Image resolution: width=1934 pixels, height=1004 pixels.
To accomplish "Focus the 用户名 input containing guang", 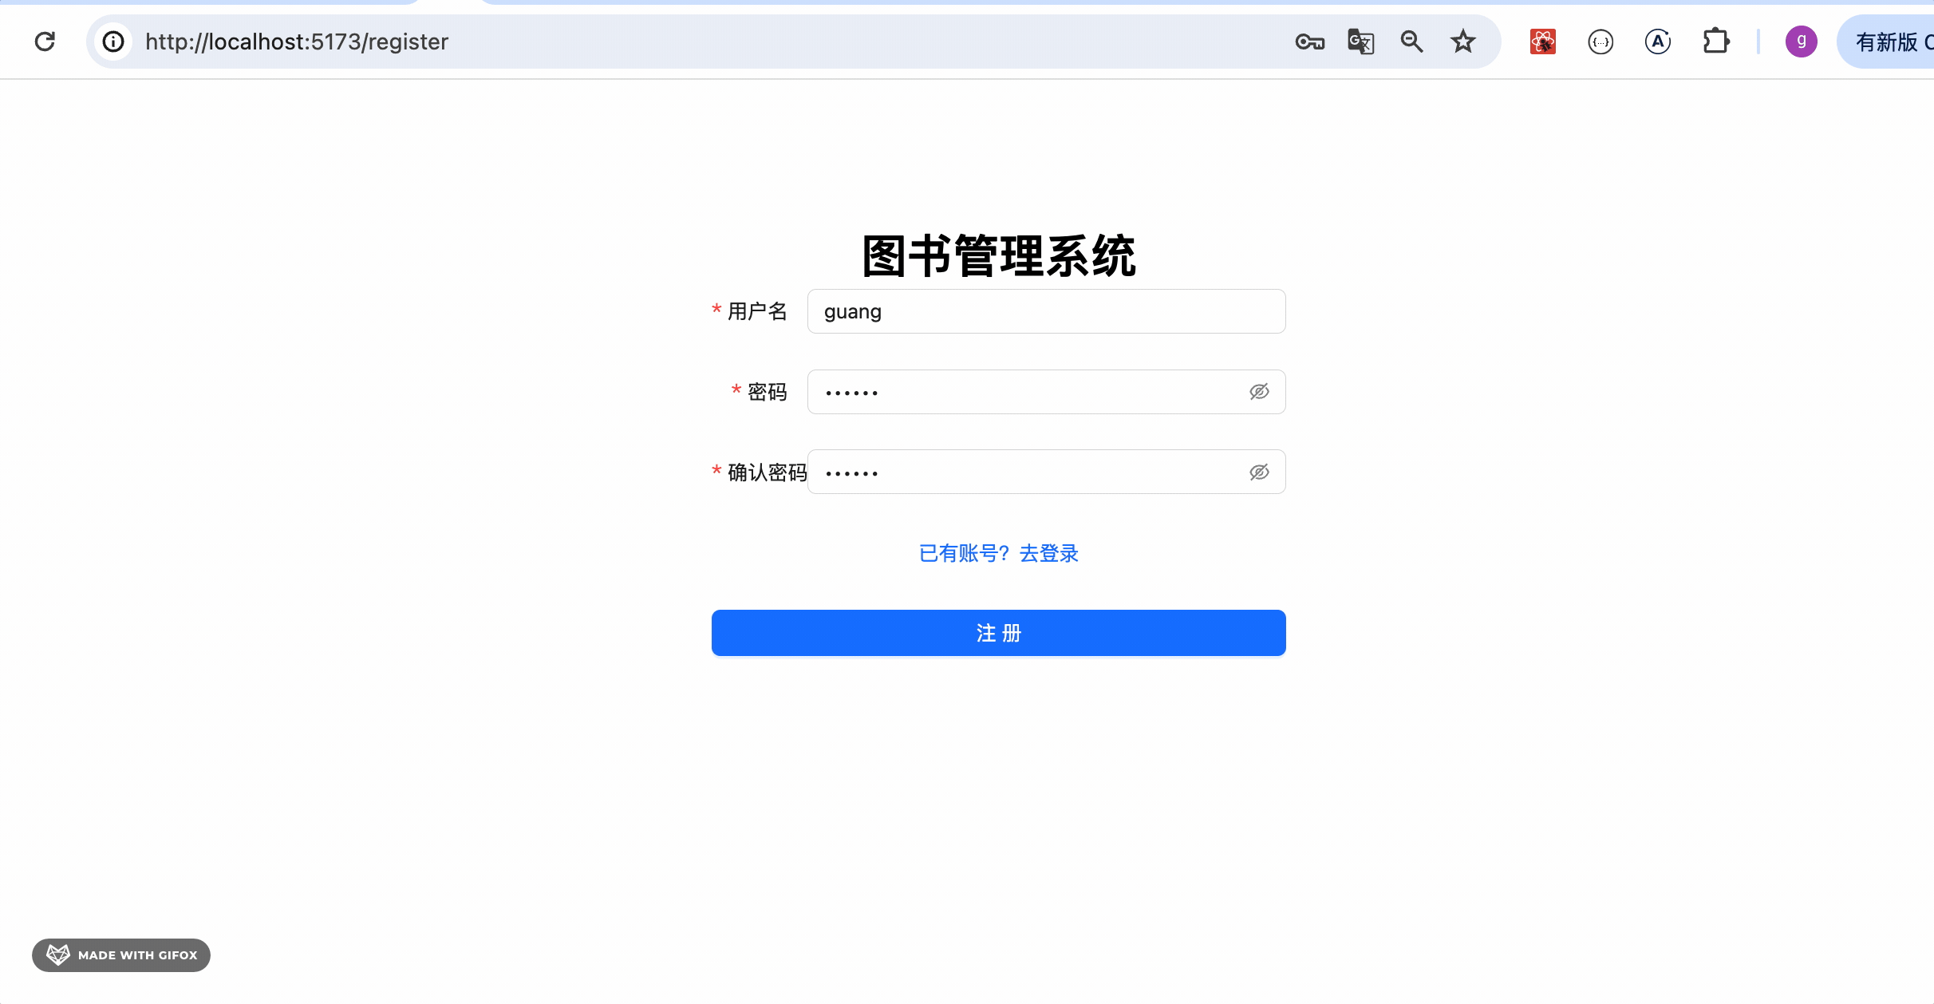I will point(1045,311).
